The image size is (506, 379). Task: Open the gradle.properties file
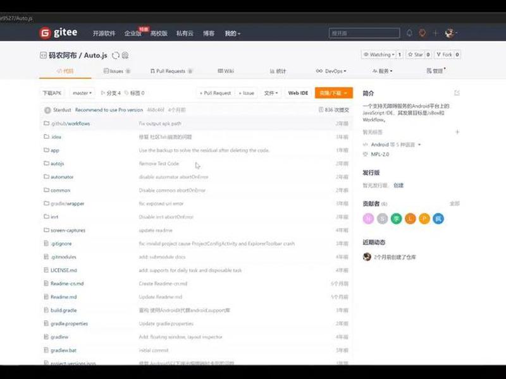pos(69,323)
